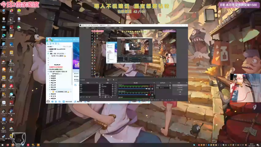Move source up in OBS Sources panel
This screenshot has height=147, width=261.
109,97
